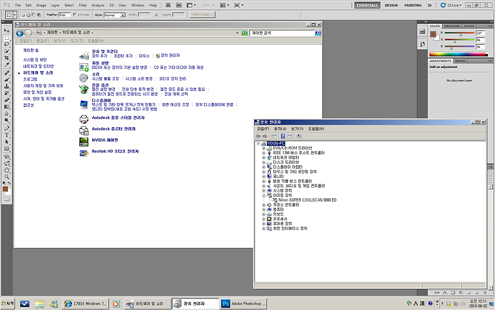The image size is (495, 310).
Task: Open the Style dropdown in options bar
Action: pos(114,15)
